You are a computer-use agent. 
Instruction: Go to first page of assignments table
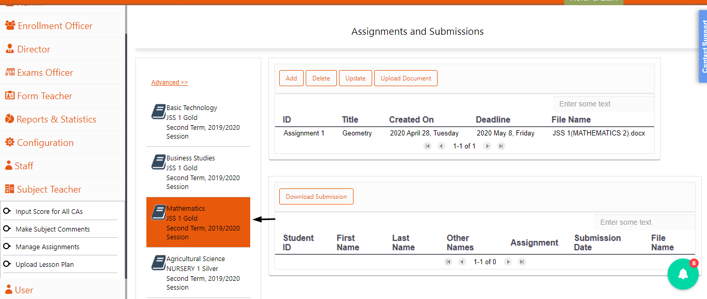click(x=428, y=146)
